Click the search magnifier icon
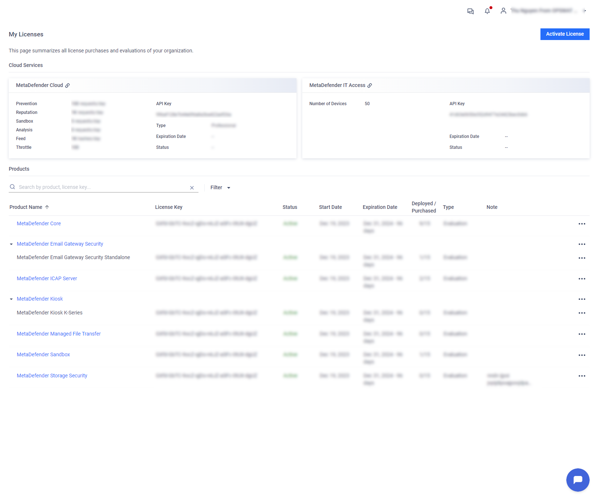 (12, 187)
